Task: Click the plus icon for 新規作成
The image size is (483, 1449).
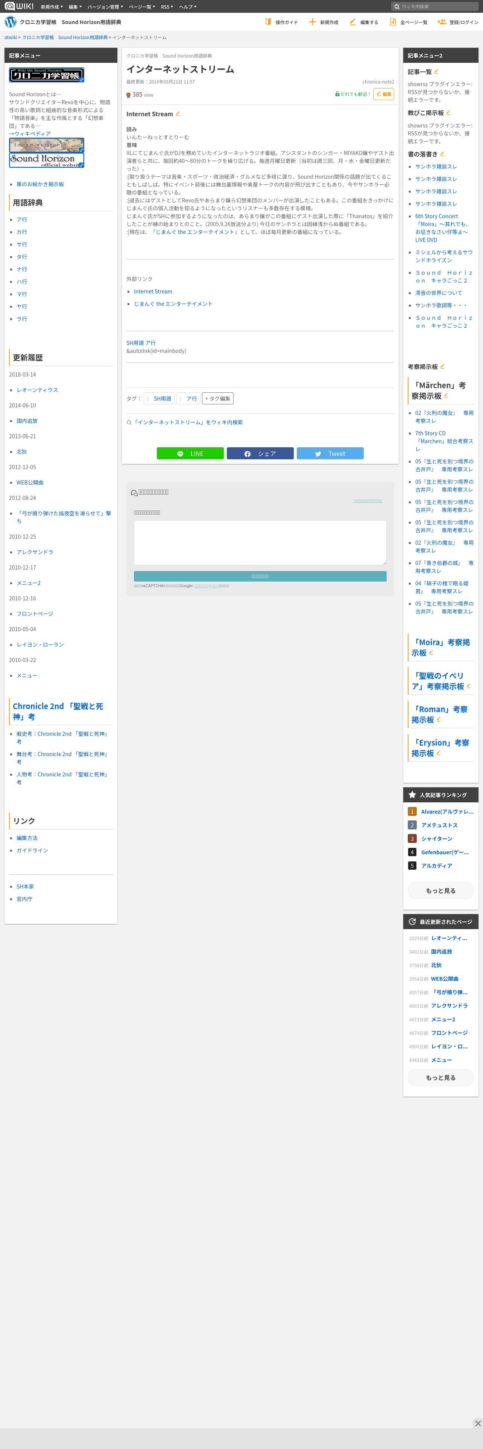Action: (312, 22)
